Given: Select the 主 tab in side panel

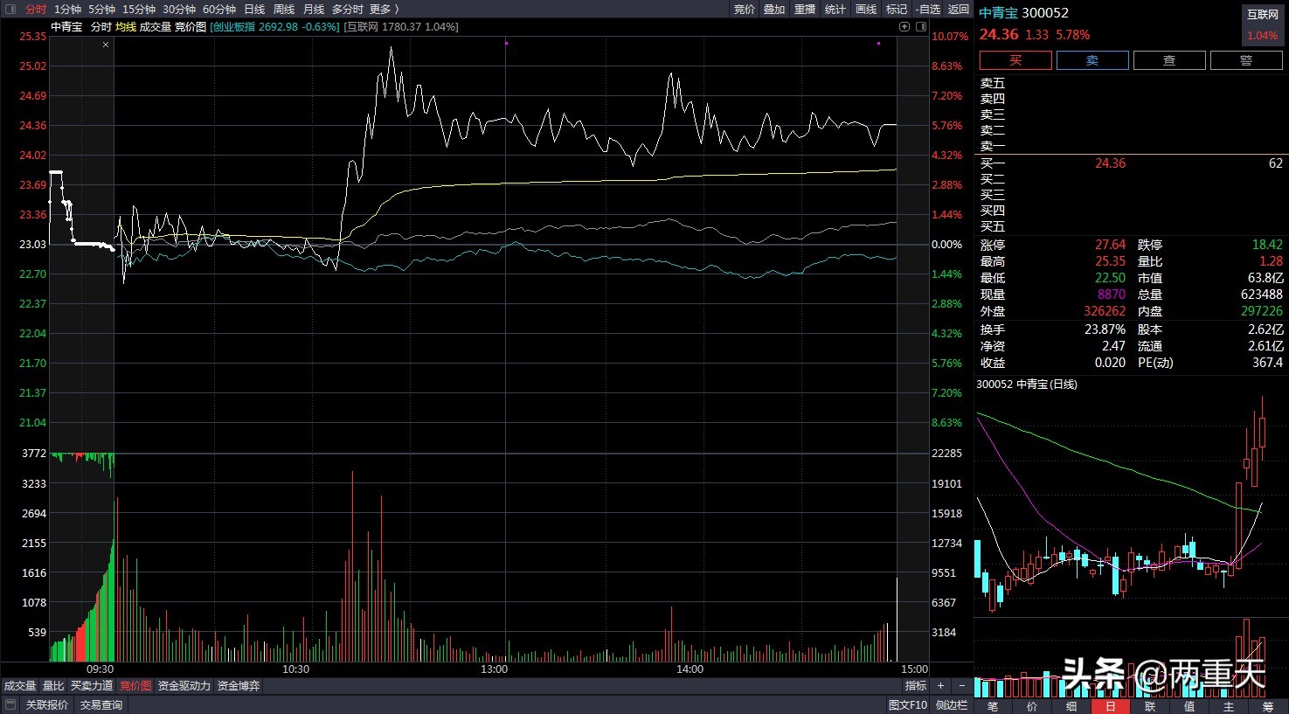Looking at the screenshot, I should [x=1229, y=706].
